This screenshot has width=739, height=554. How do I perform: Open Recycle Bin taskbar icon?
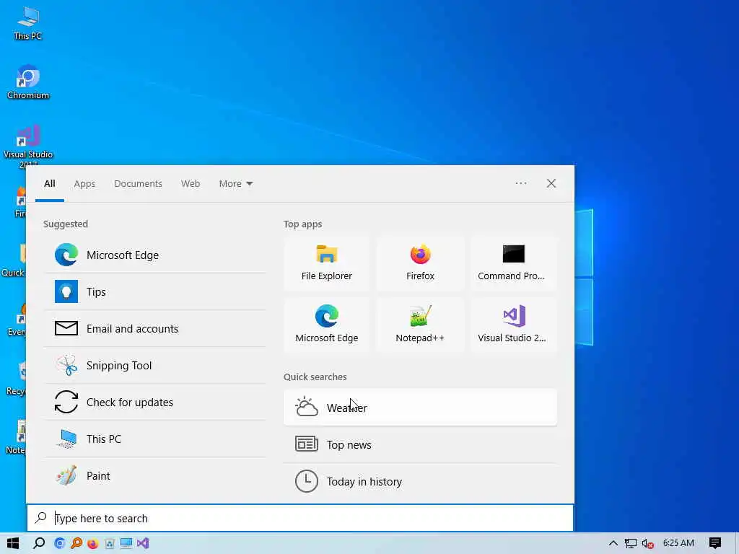110,543
